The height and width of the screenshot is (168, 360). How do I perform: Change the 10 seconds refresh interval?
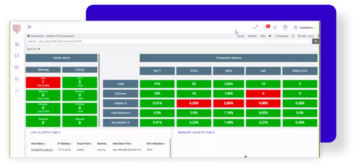click(281, 36)
